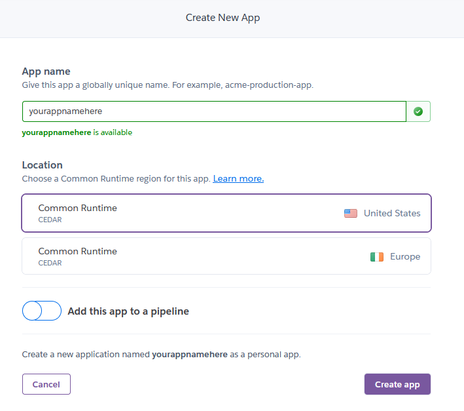This screenshot has width=464, height=411.
Task: Click the United States flag icon
Action: (351, 213)
